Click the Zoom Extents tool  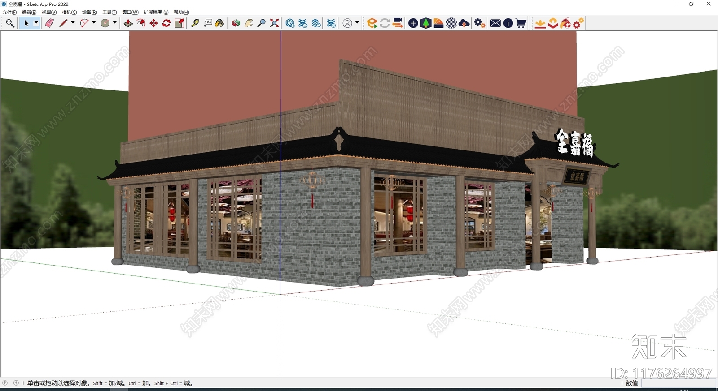(x=274, y=23)
